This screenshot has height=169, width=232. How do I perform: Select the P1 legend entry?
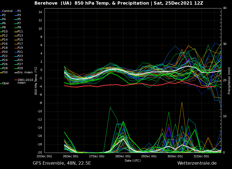coord(19,11)
